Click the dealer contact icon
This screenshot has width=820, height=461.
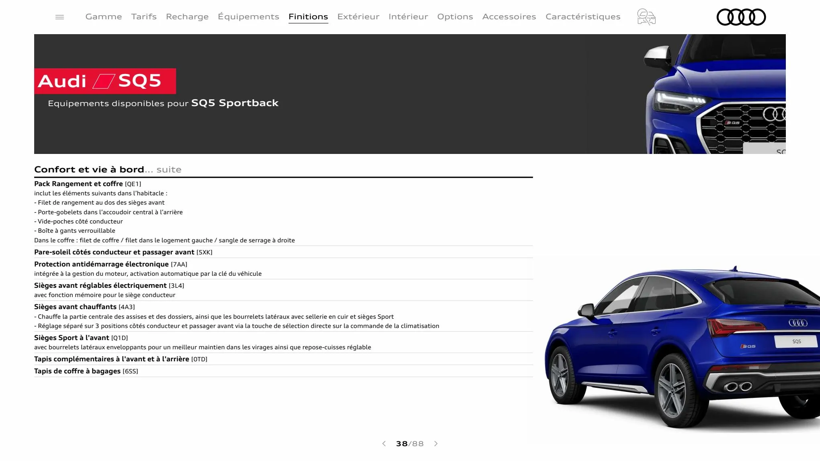point(646,17)
